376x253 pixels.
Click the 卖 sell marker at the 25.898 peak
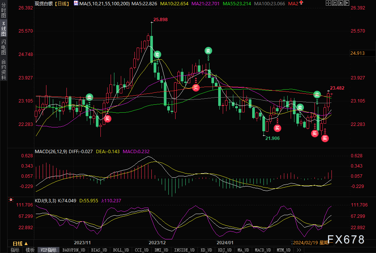(157, 55)
